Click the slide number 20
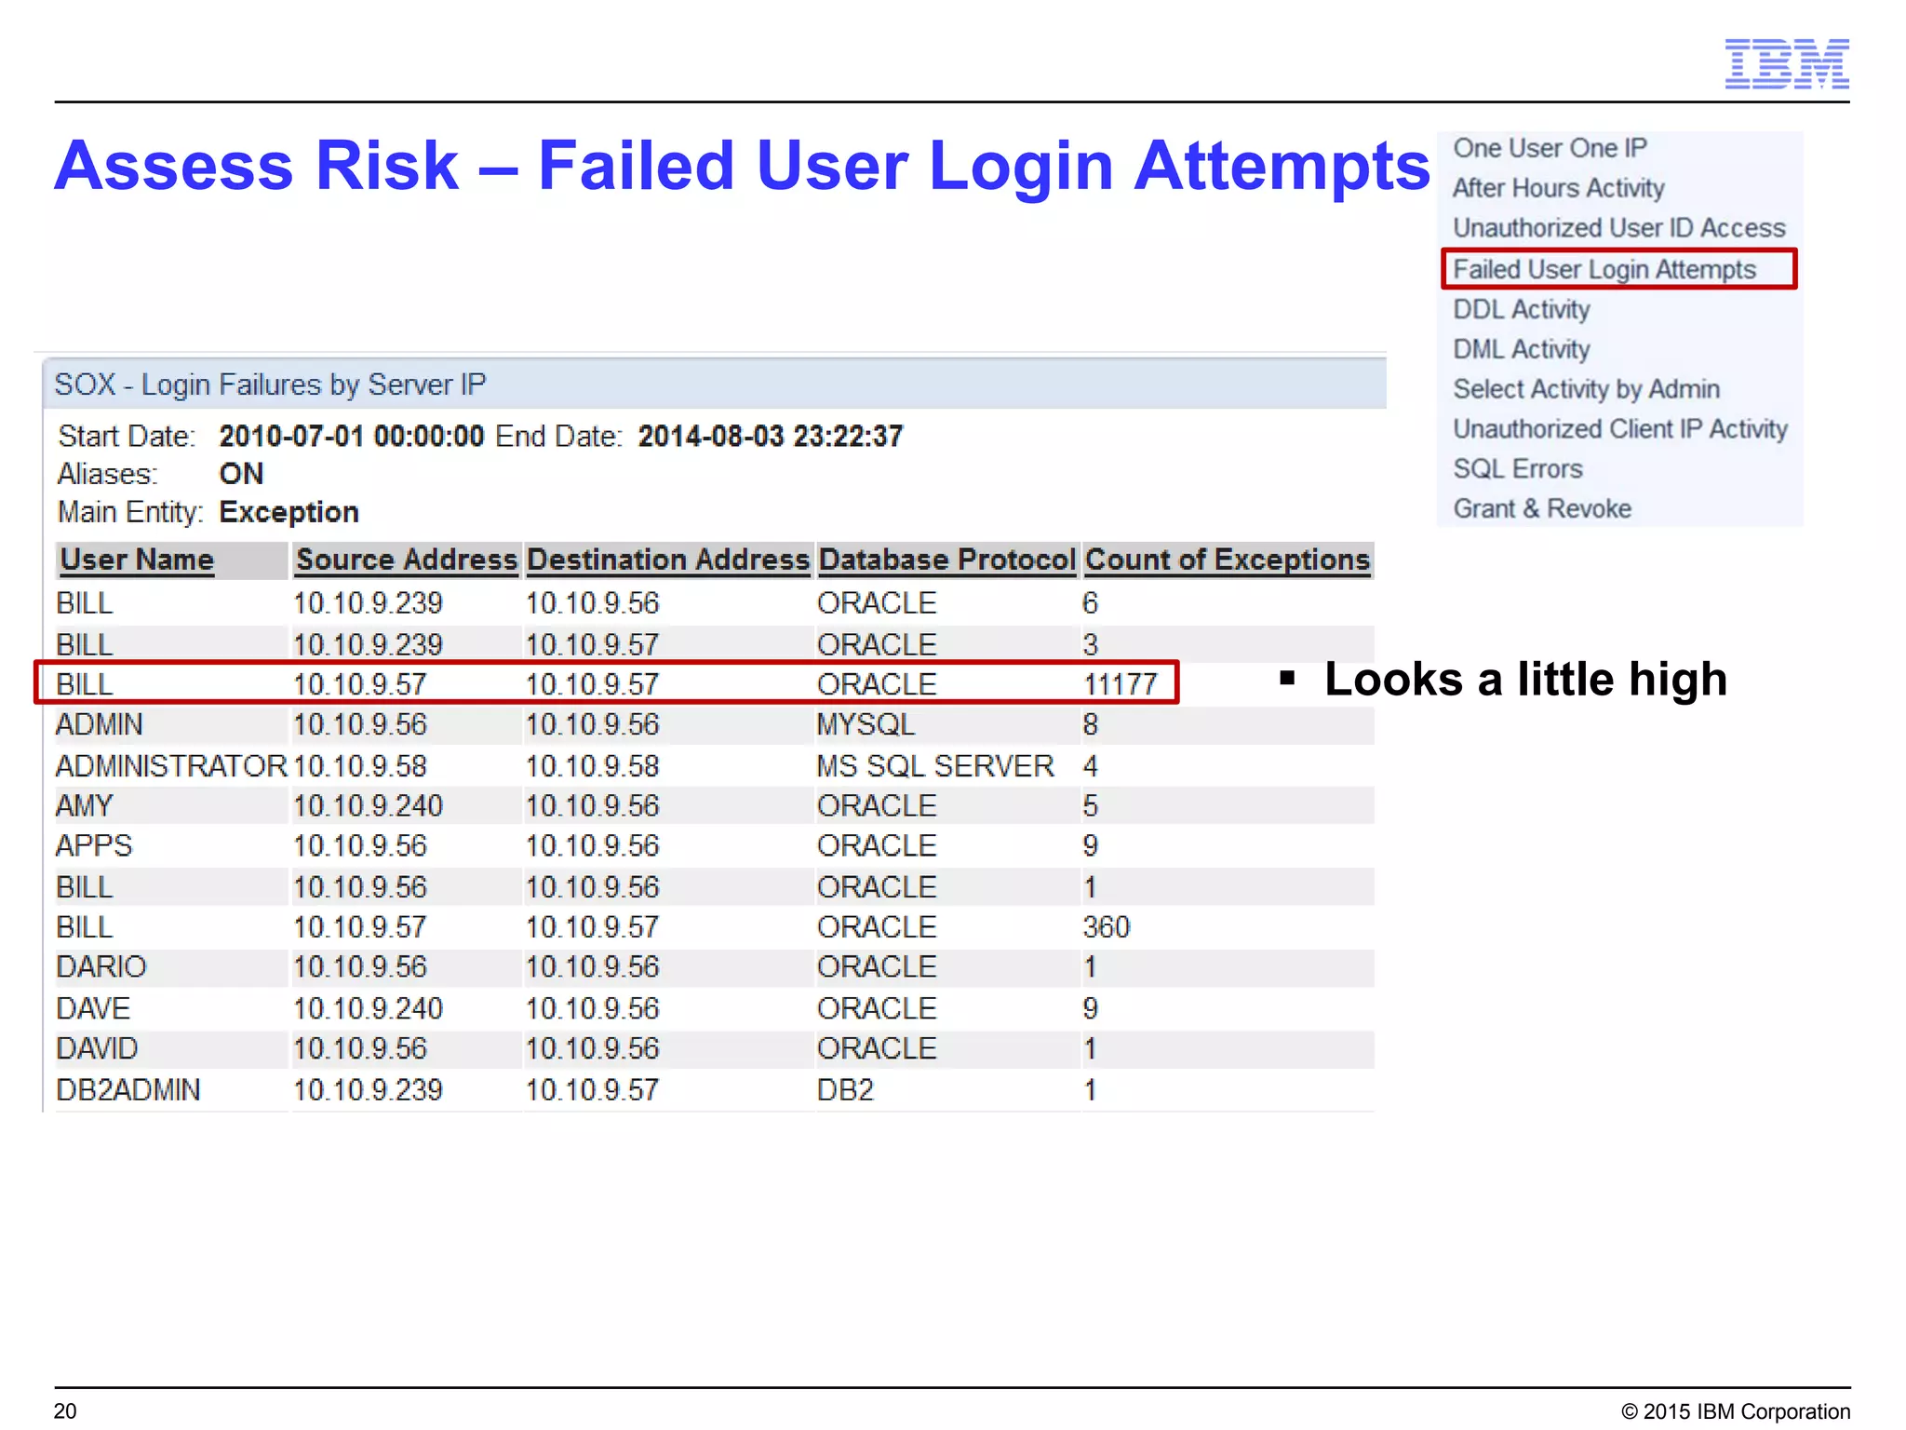The height and width of the screenshot is (1430, 1906). (65, 1411)
